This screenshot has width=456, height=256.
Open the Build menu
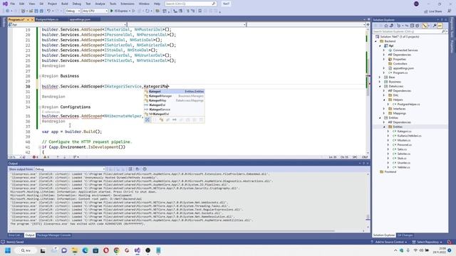tap(65, 4)
